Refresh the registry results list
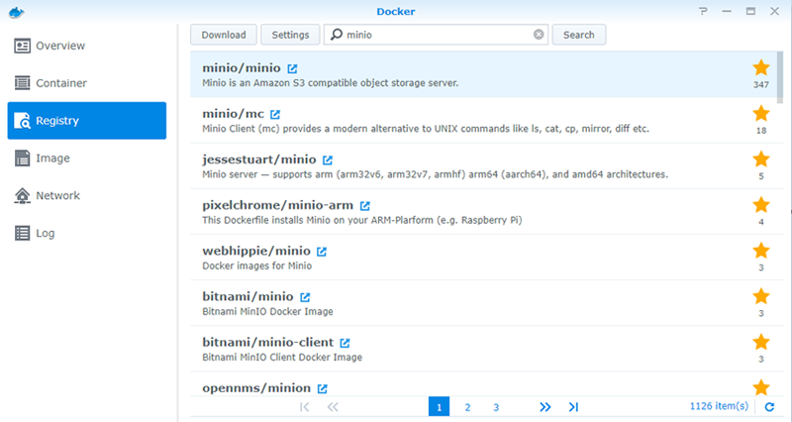The height and width of the screenshot is (422, 792). [x=769, y=407]
